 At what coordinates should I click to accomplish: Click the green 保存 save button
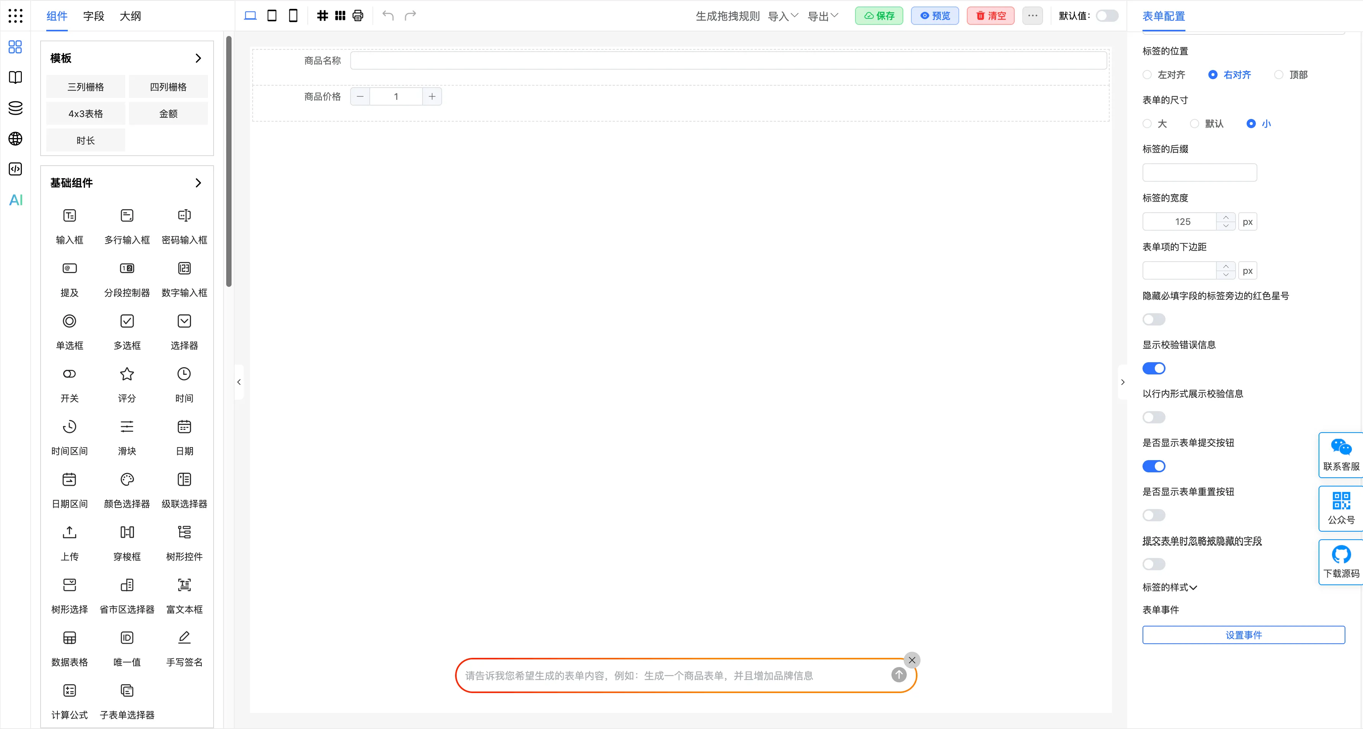880,16
